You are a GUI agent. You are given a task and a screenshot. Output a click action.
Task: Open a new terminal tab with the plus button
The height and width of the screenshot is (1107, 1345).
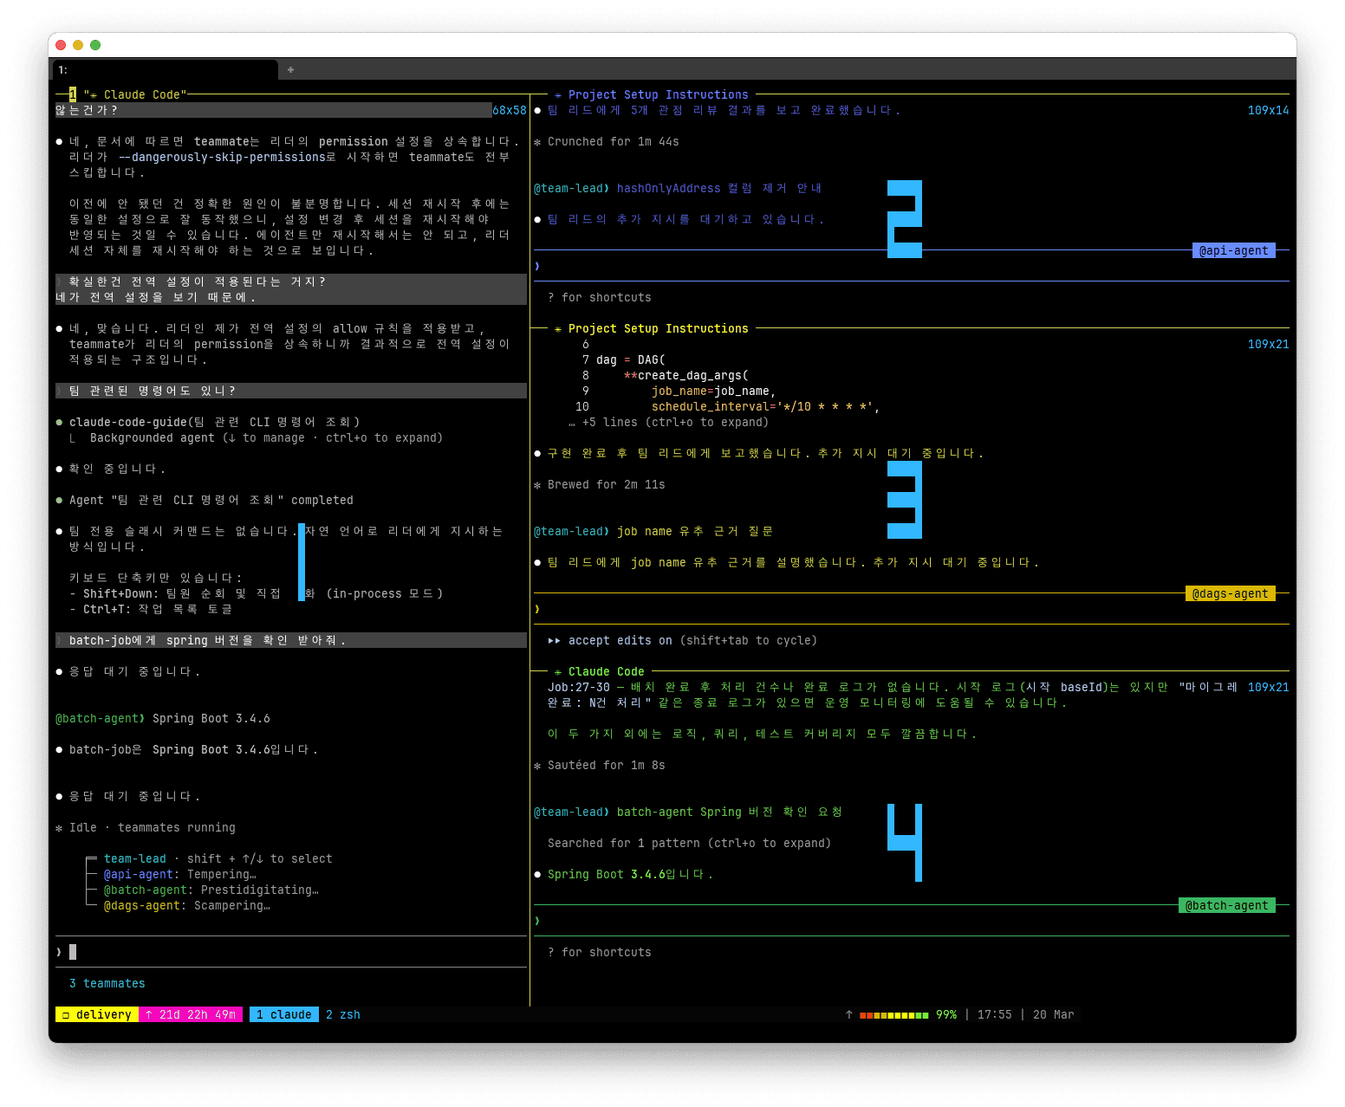point(290,70)
